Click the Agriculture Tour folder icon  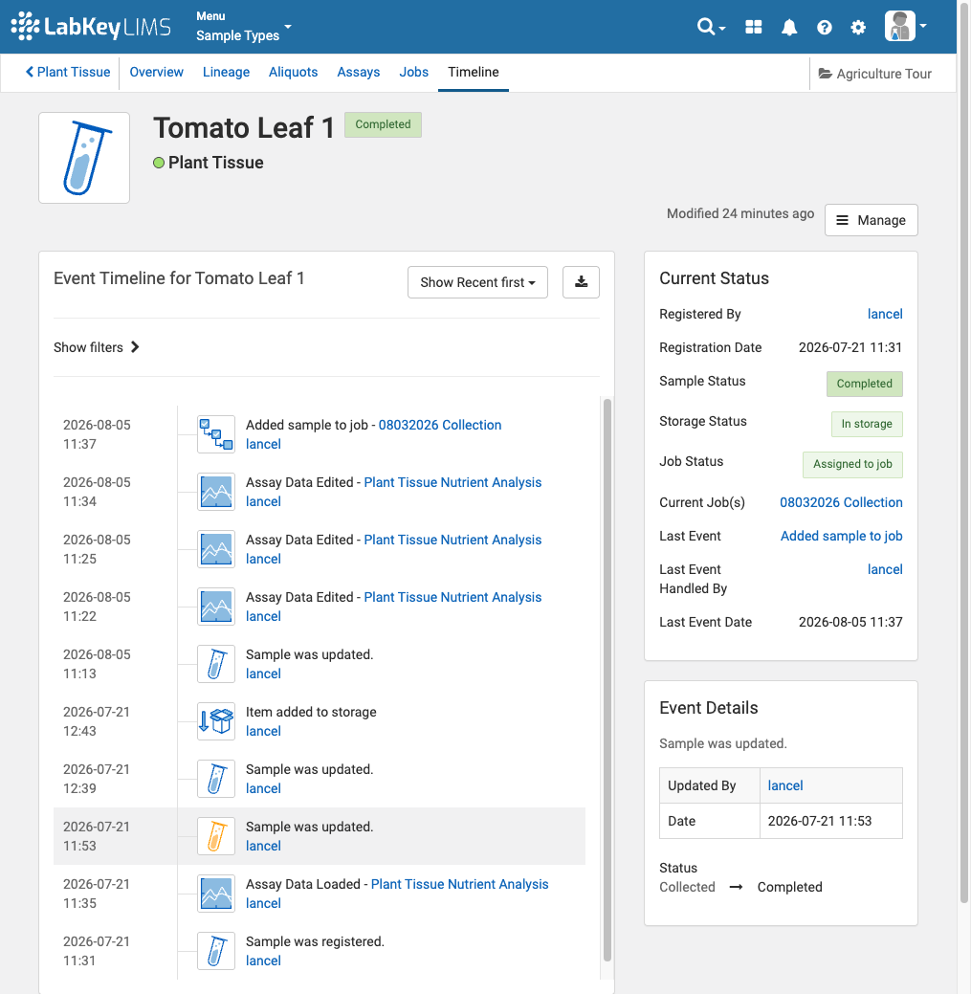pyautogui.click(x=825, y=74)
